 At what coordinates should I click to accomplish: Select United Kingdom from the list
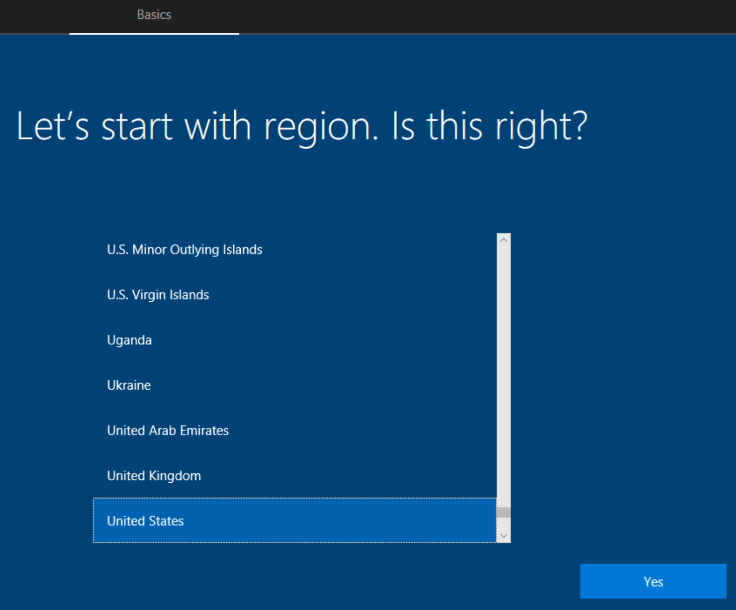coord(154,476)
